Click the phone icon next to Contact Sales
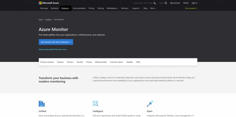The image size is (236, 117). (x=155, y=3)
